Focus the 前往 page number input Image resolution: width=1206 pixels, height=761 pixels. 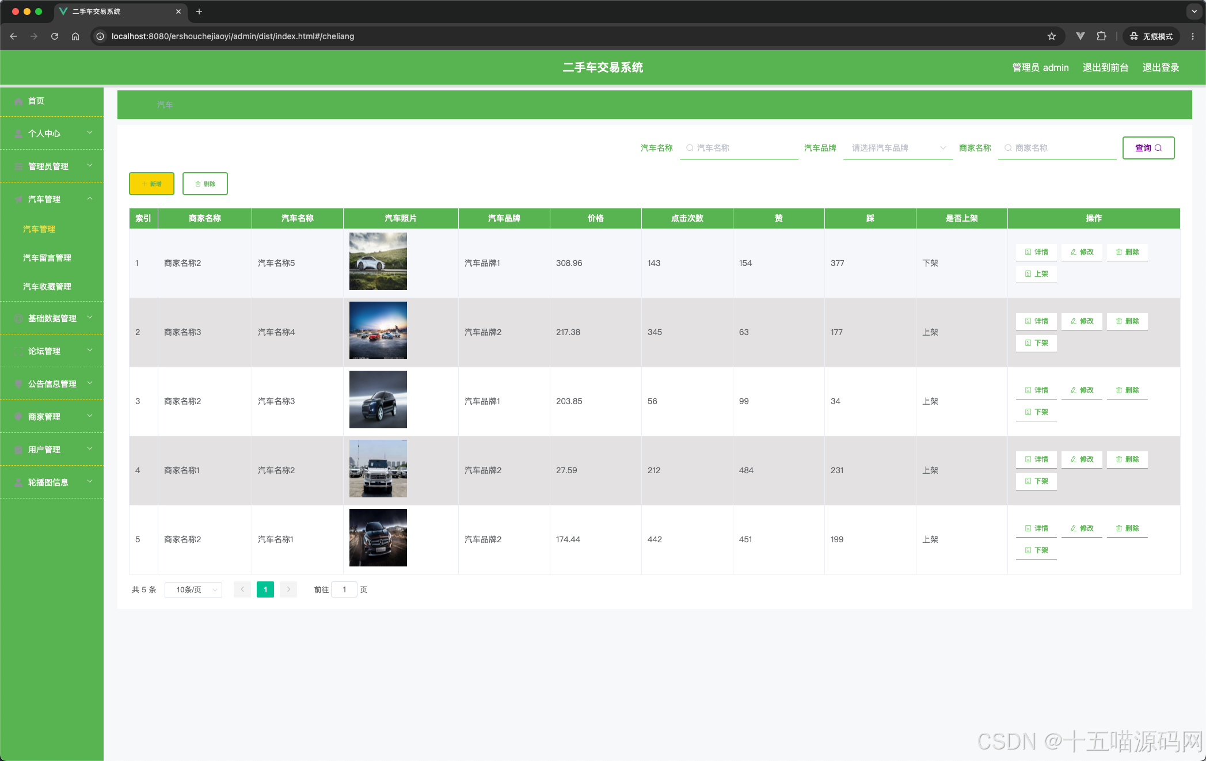[x=344, y=589]
